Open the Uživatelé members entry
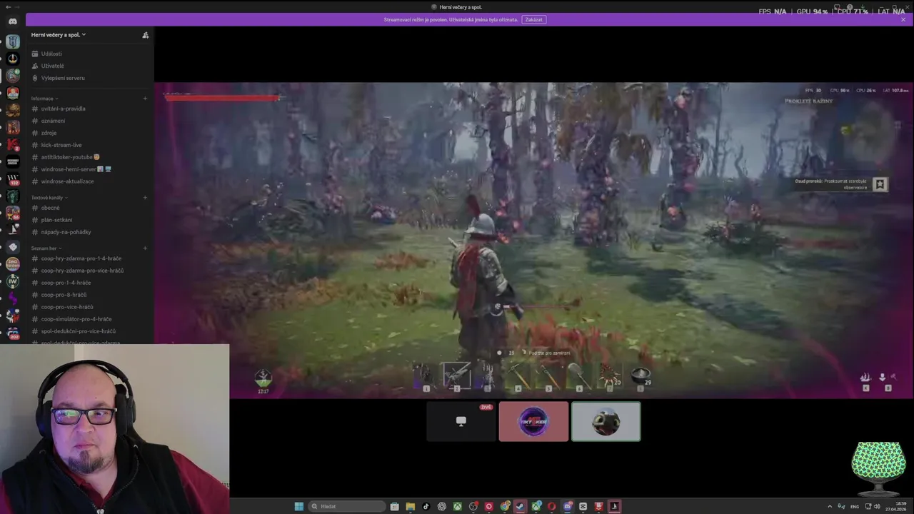Image resolution: width=914 pixels, height=514 pixels. pyautogui.click(x=89, y=66)
